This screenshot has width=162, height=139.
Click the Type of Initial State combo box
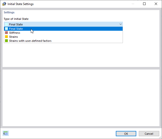63,24
